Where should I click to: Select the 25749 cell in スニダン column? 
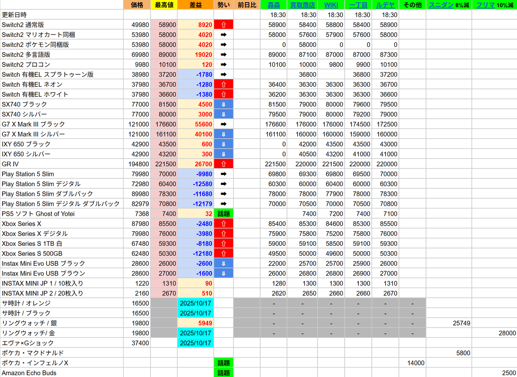[x=449, y=323]
